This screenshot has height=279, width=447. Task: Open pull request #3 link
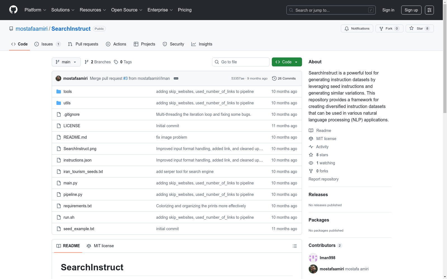click(x=125, y=78)
